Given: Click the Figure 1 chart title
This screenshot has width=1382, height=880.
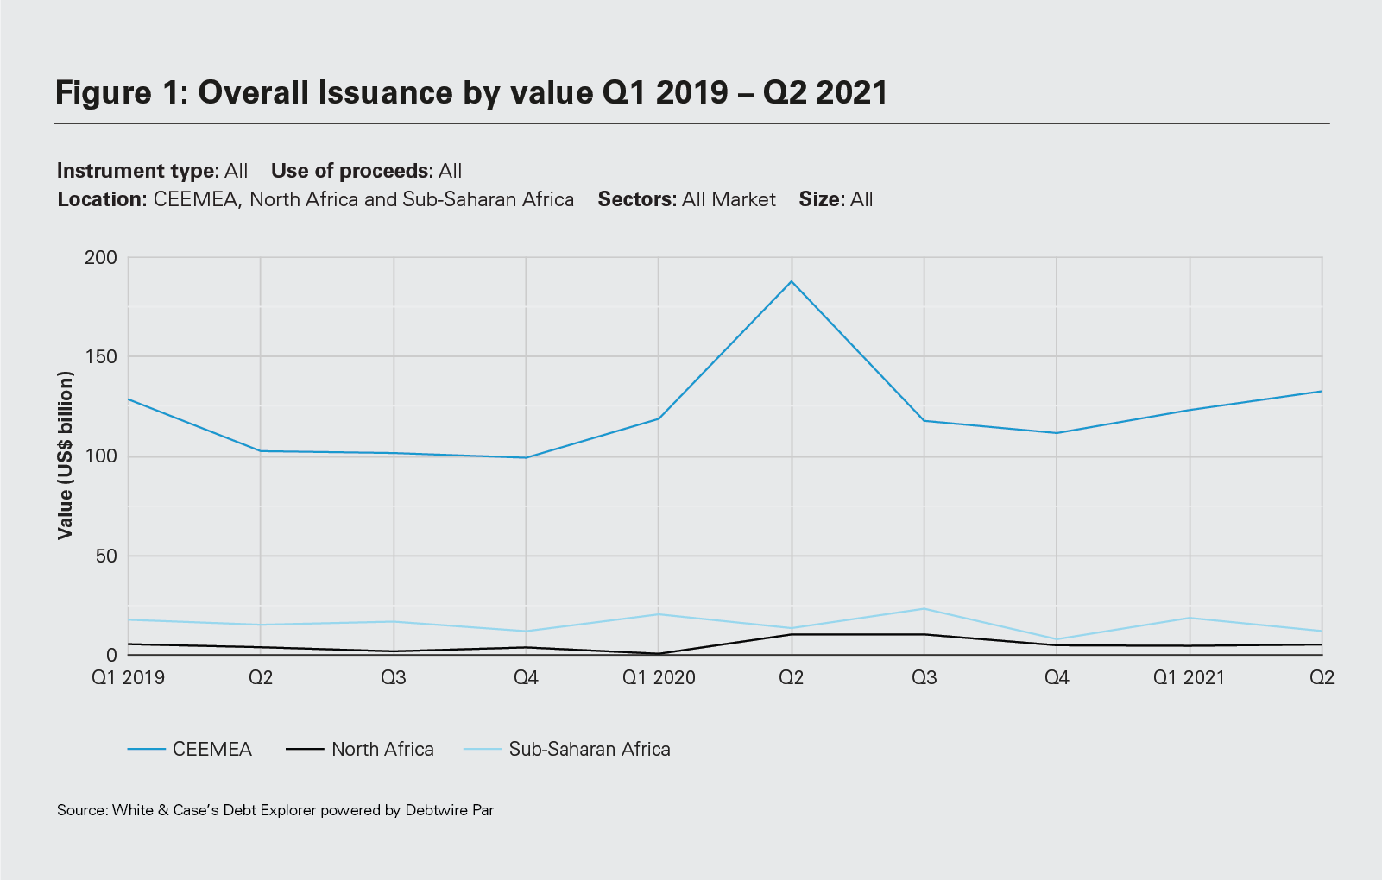Looking at the screenshot, I should [x=471, y=92].
